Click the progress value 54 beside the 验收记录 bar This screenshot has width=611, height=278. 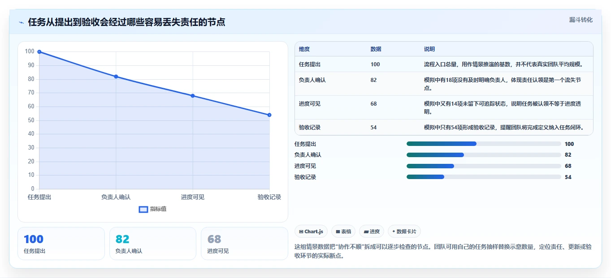click(568, 177)
